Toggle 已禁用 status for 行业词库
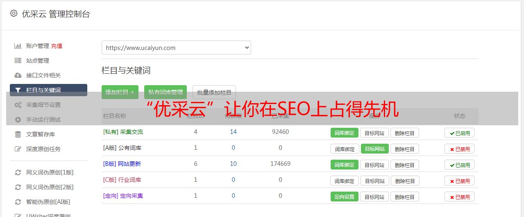 coord(460,181)
